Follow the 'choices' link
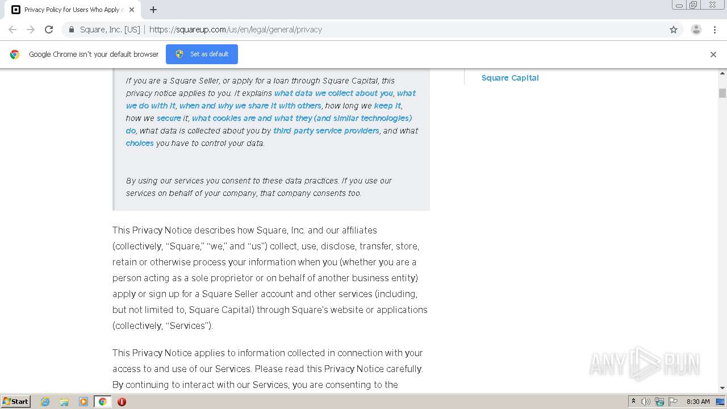Image resolution: width=727 pixels, height=409 pixels. click(x=140, y=143)
